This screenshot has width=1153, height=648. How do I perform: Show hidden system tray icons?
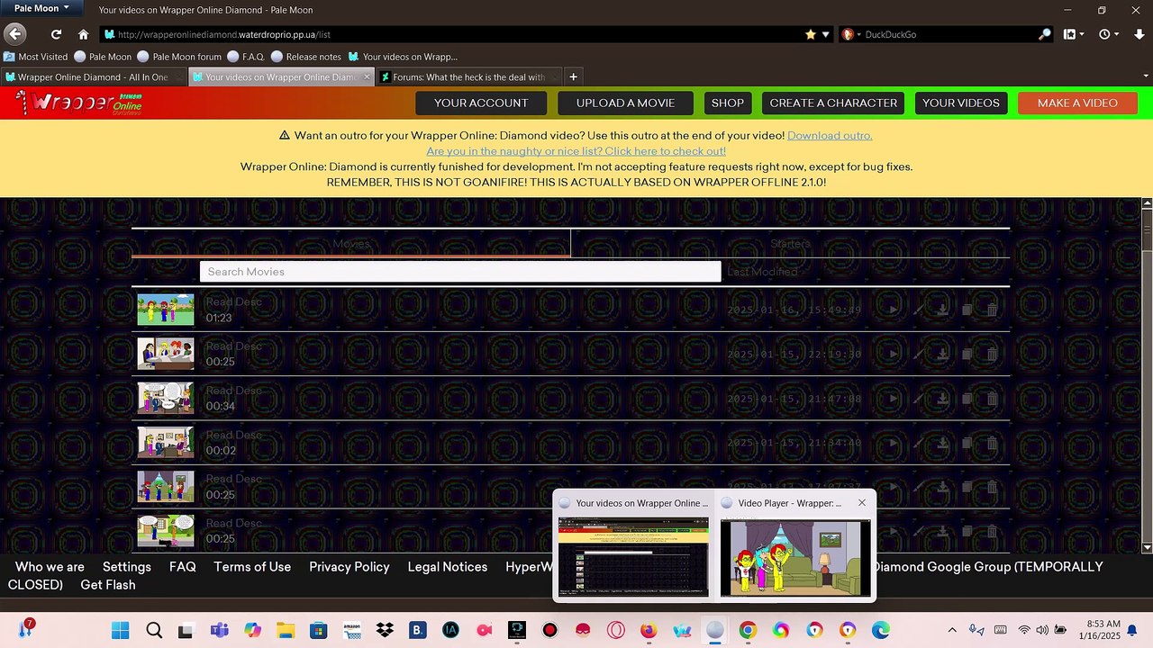[x=952, y=630]
